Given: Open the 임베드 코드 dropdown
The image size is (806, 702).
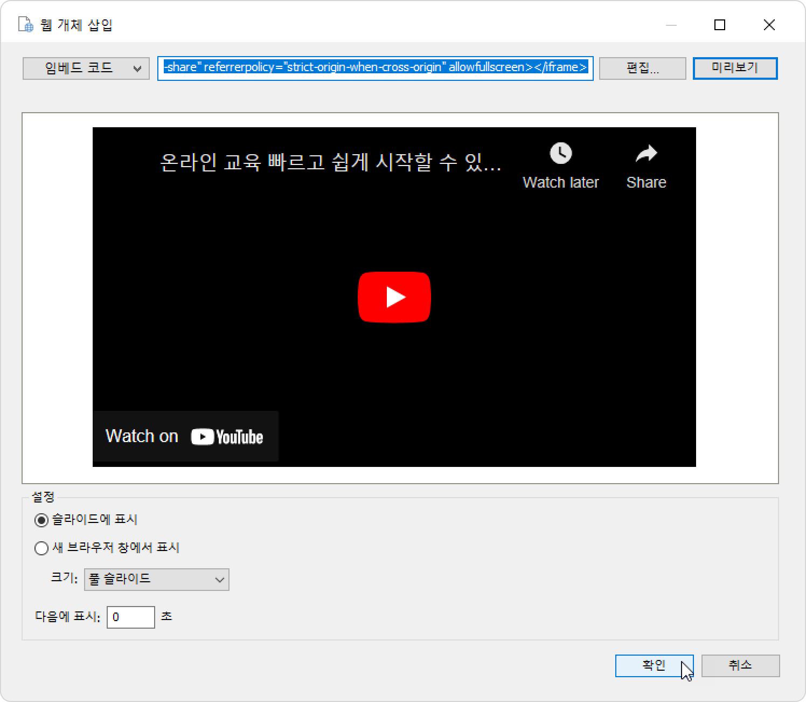Looking at the screenshot, I should [x=86, y=68].
